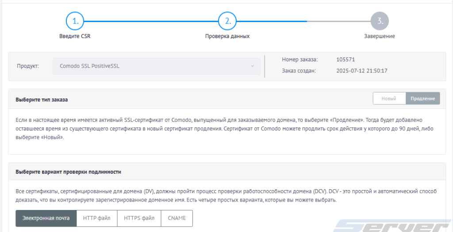
Task: Go to the «Проверка данных» step label
Action: point(227,36)
